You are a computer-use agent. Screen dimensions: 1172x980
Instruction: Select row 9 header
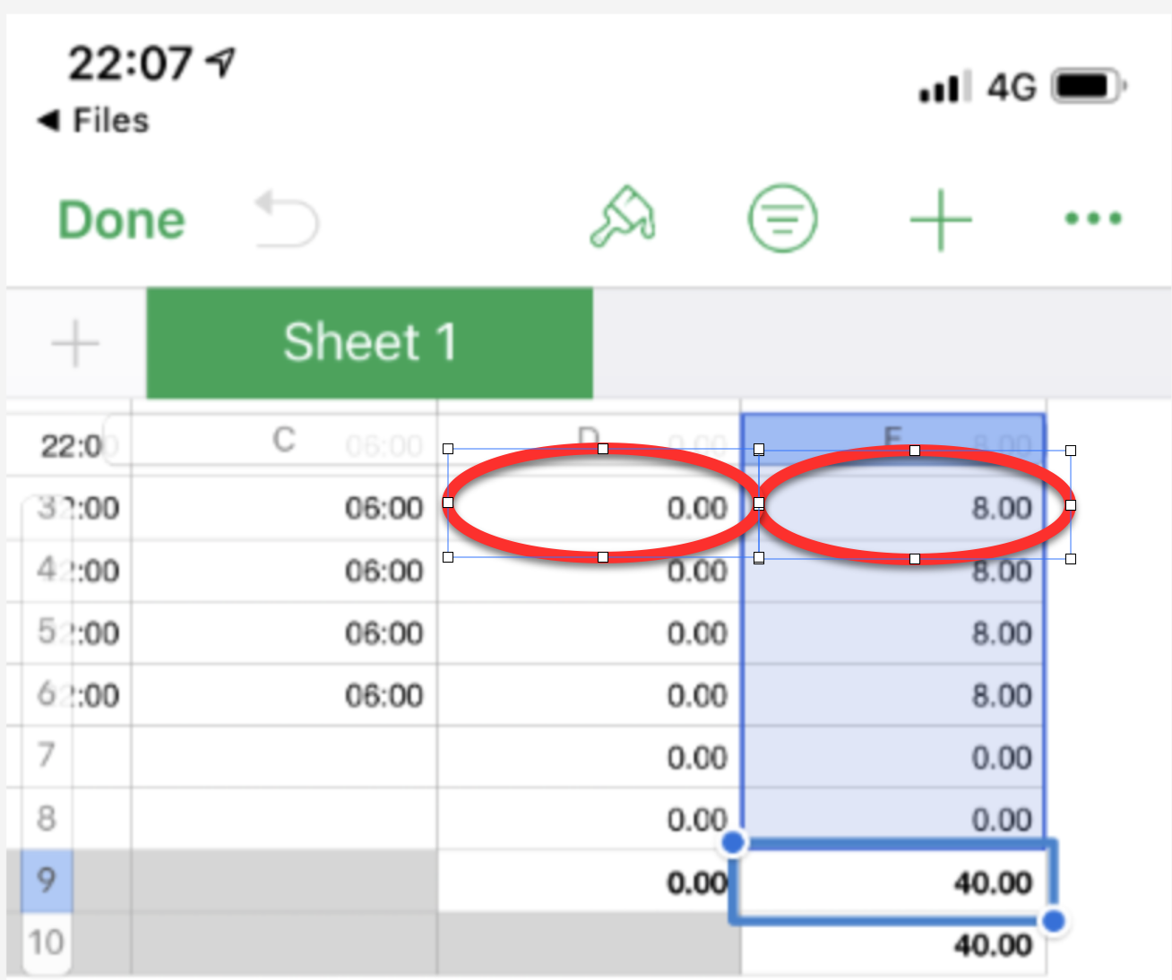tap(46, 880)
